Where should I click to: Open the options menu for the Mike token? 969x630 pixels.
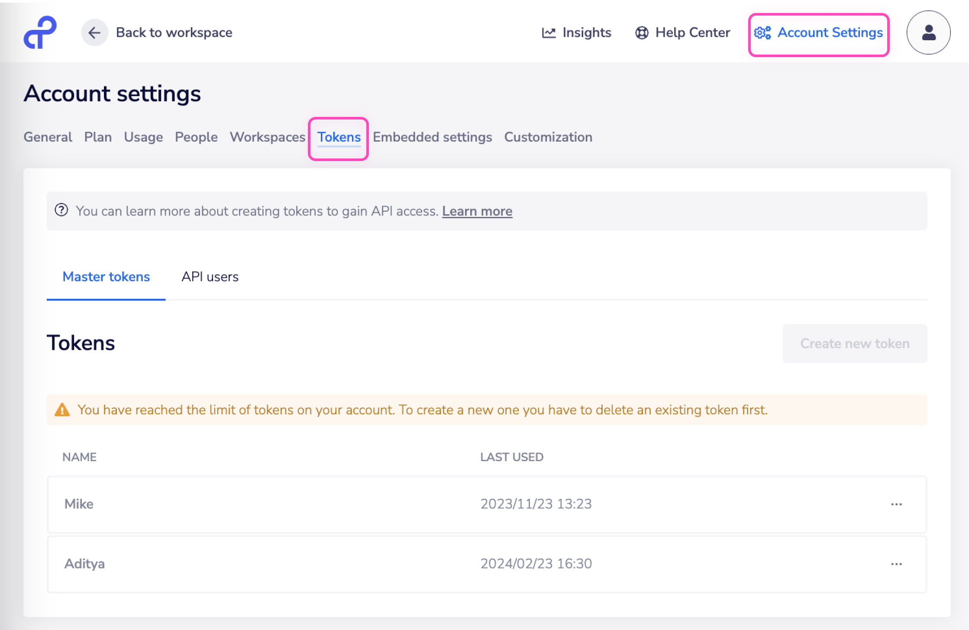896,504
